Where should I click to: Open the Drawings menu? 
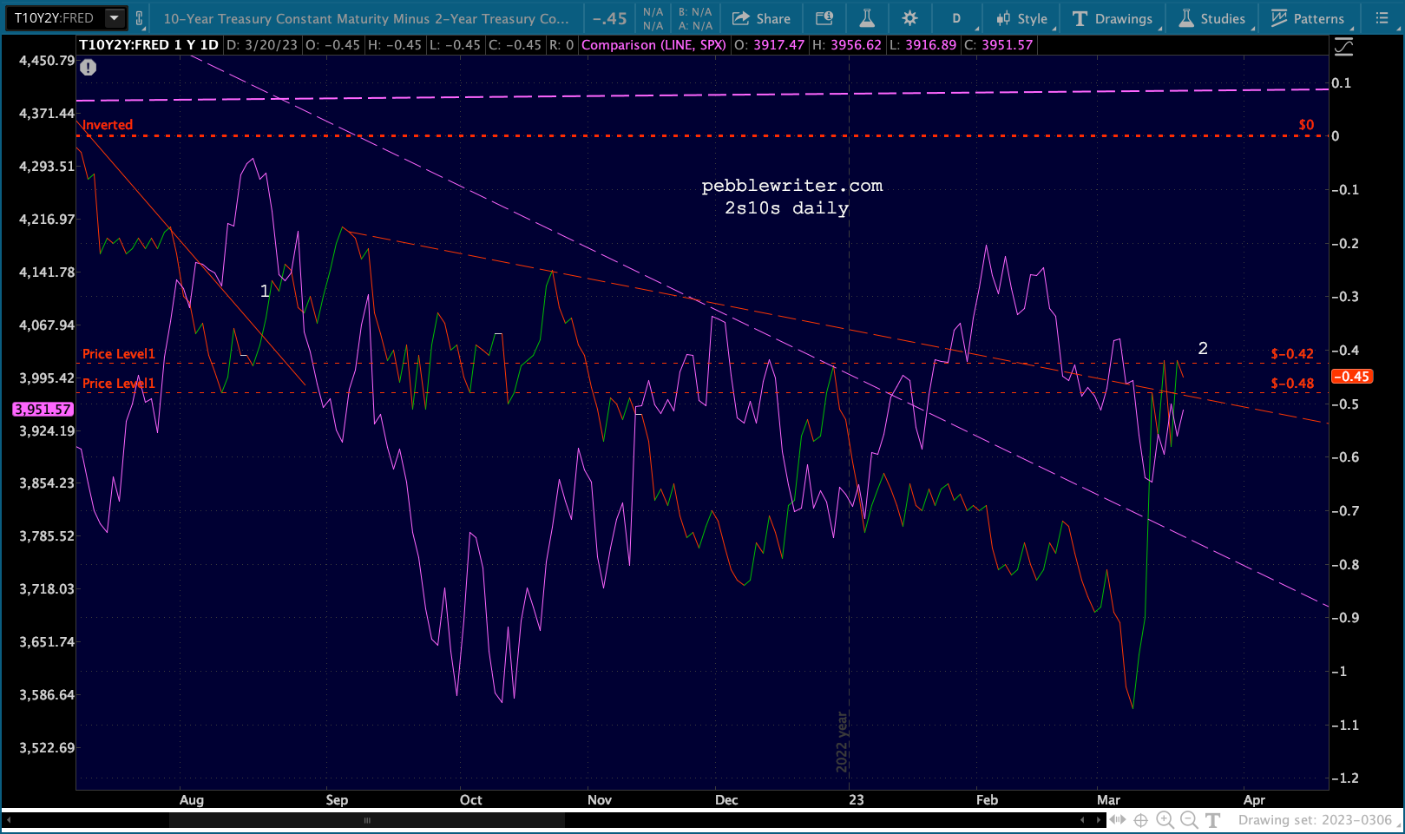pos(1113,18)
